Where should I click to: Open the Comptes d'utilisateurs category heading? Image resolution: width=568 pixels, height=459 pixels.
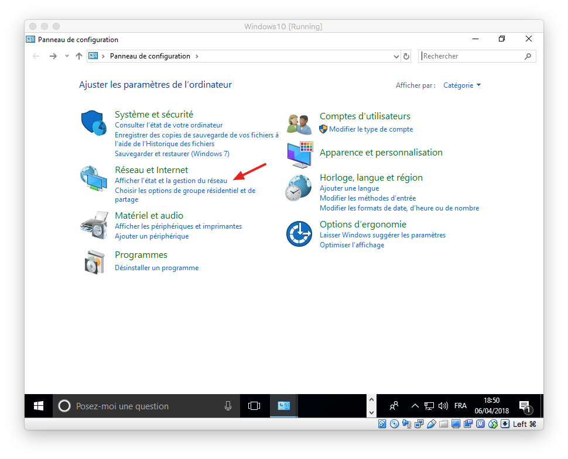pyautogui.click(x=365, y=116)
